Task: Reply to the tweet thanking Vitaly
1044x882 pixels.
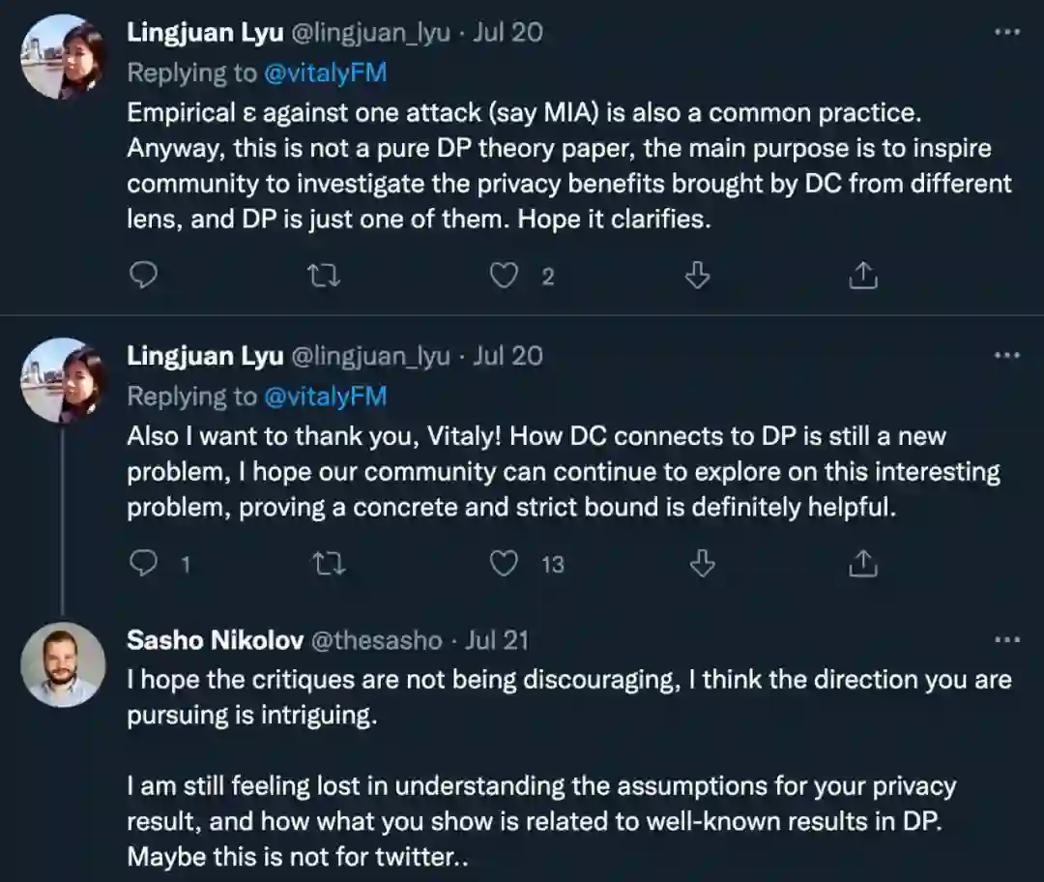Action: (143, 564)
